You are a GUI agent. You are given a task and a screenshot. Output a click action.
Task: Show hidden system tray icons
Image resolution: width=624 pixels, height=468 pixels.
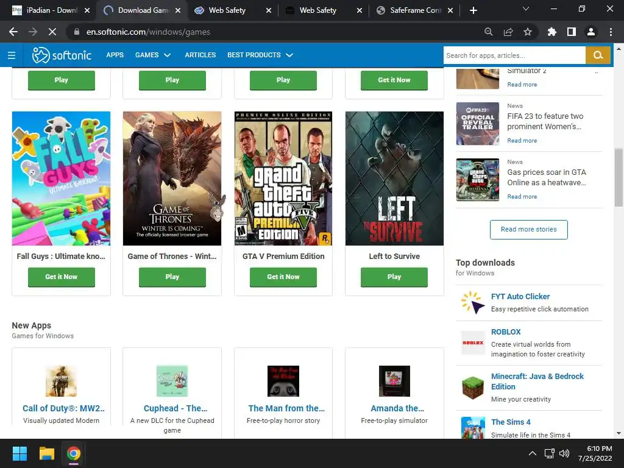pyautogui.click(x=533, y=453)
